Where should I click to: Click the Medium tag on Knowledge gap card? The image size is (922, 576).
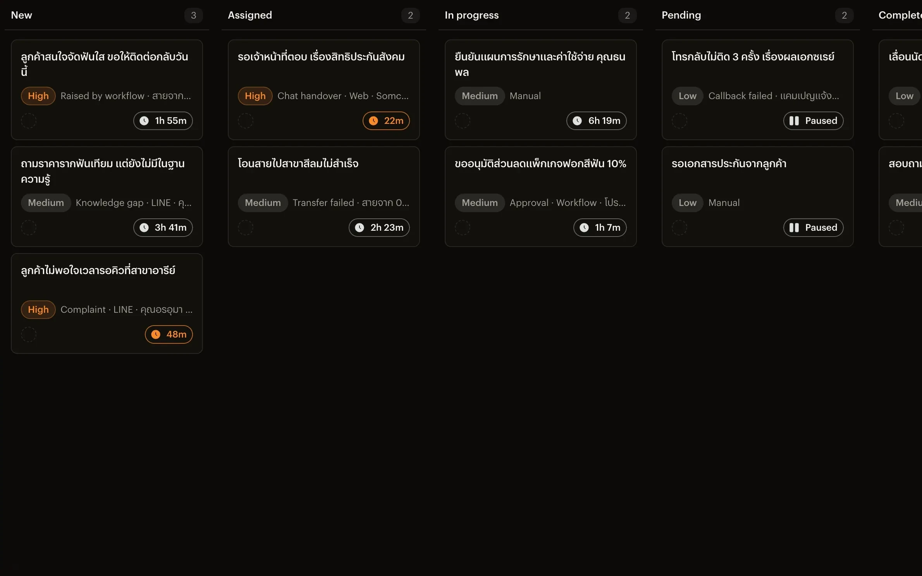tap(46, 203)
